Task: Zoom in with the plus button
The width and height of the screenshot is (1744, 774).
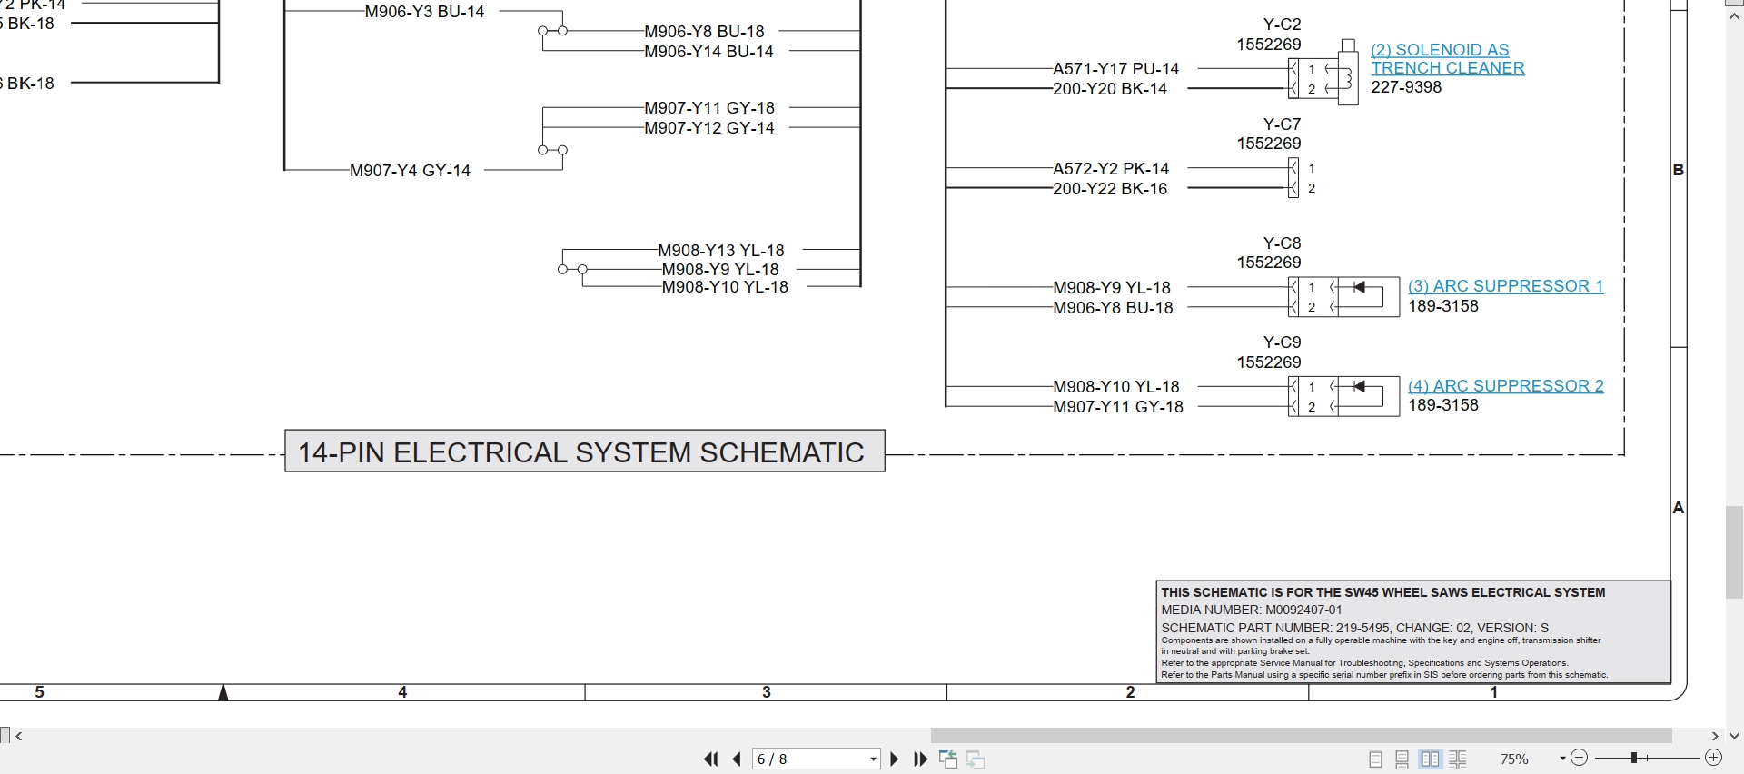Action: coord(1713,758)
